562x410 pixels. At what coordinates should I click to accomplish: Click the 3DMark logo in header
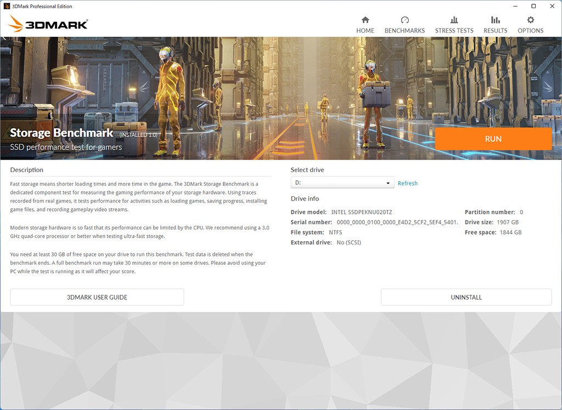click(x=48, y=24)
